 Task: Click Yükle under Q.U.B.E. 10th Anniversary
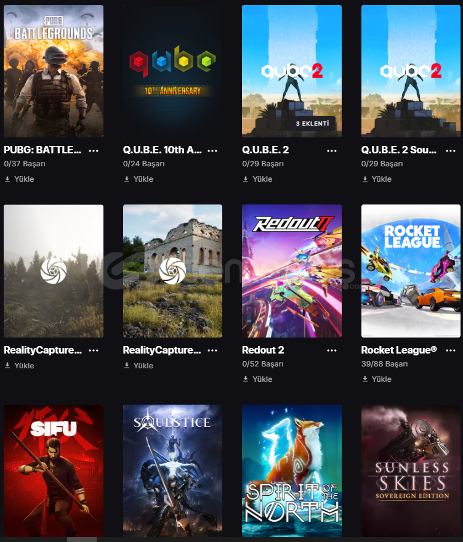point(139,179)
